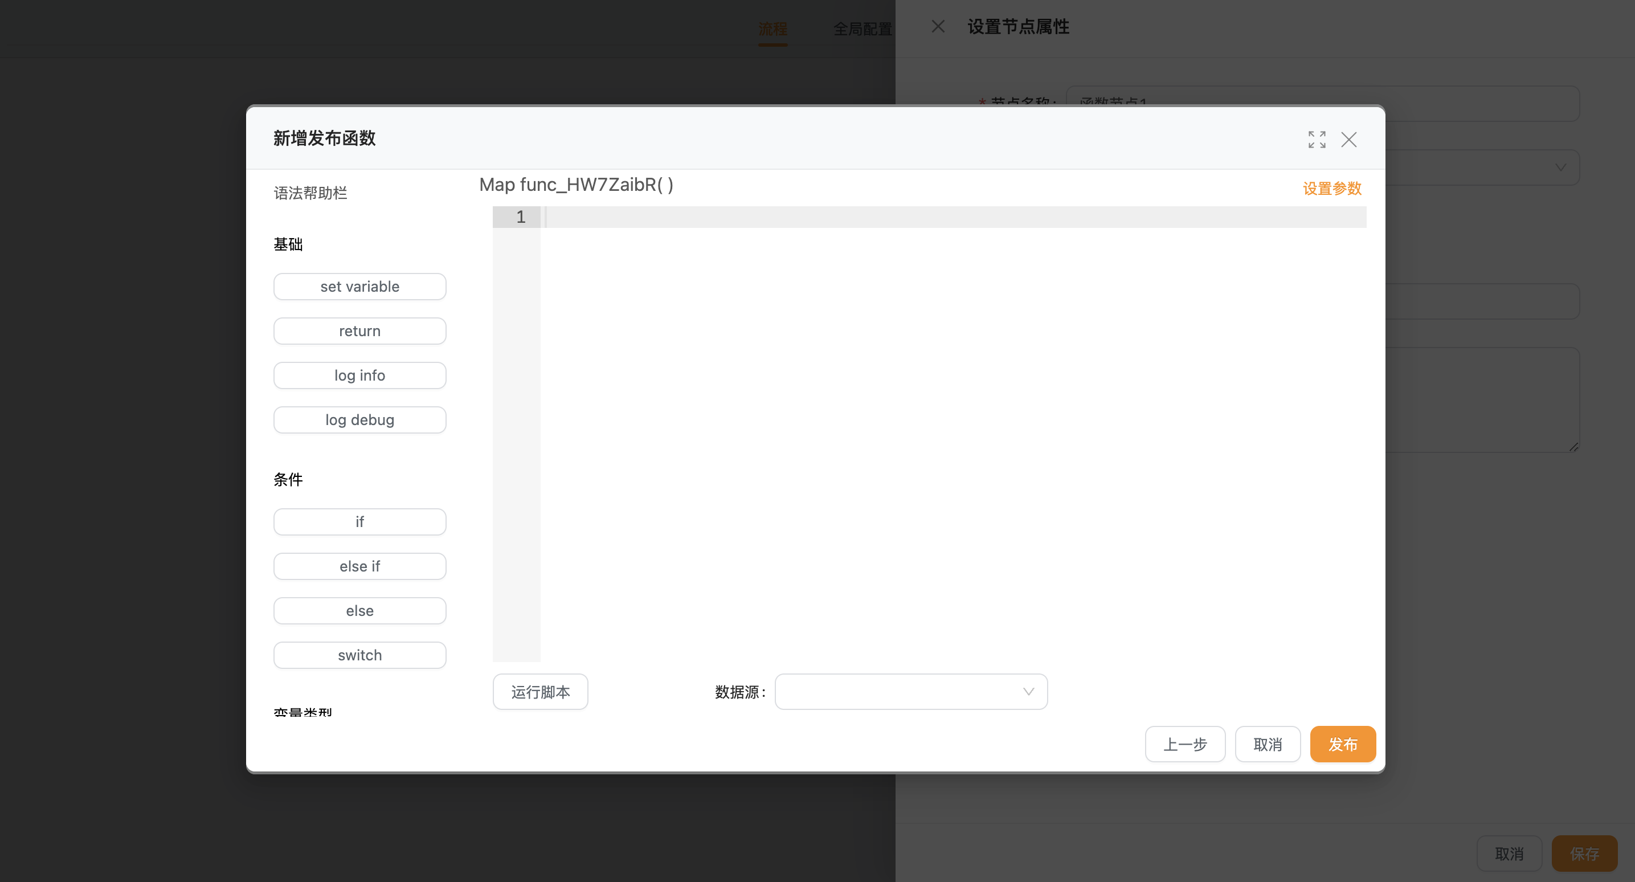This screenshot has width=1635, height=882.
Task: Switch to the 全局配置 tab in the background
Action: click(x=863, y=28)
